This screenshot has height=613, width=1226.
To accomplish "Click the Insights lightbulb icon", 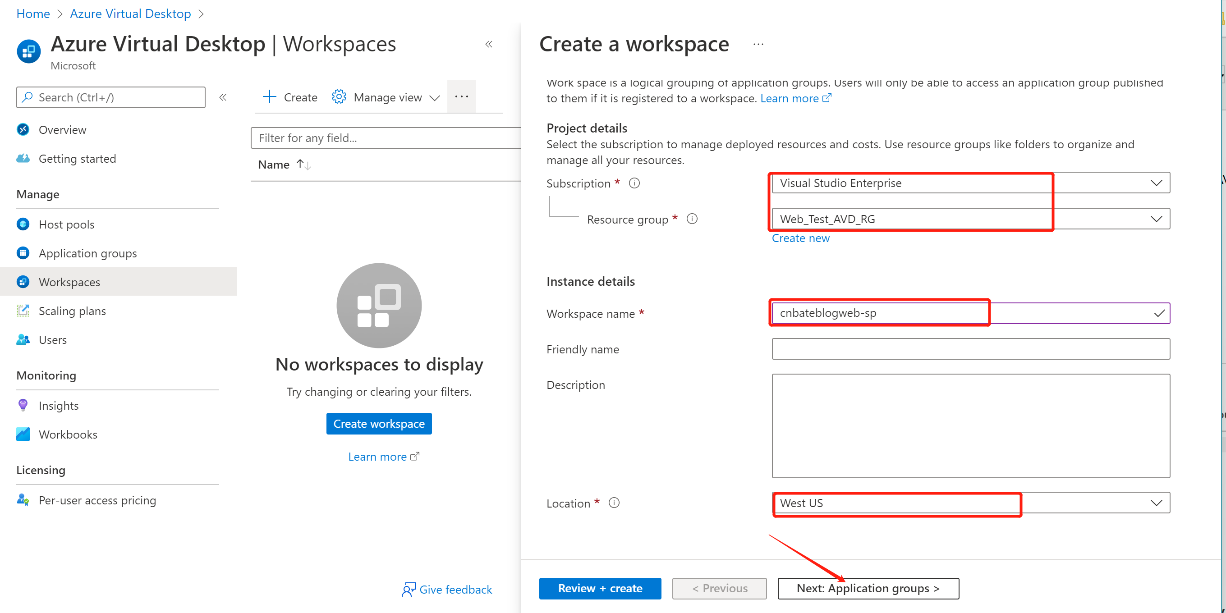I will point(23,405).
